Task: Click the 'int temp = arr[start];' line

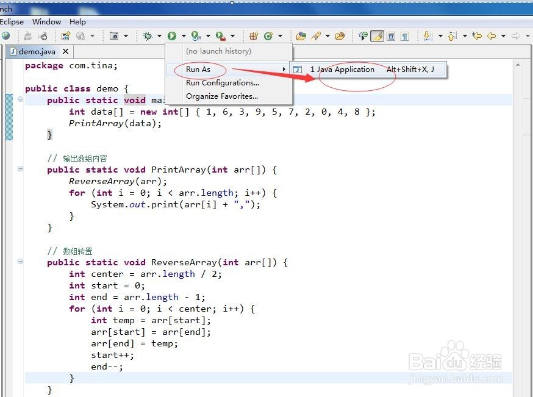Action: [151, 321]
